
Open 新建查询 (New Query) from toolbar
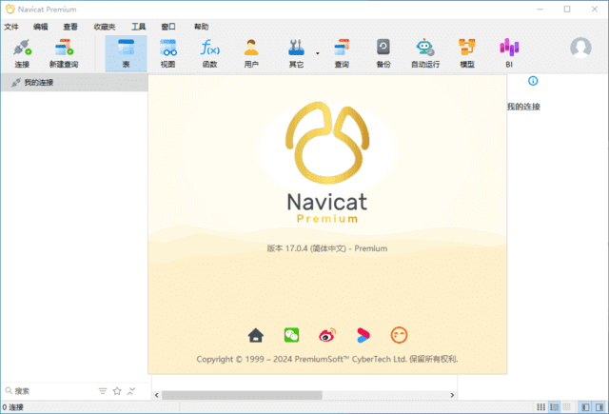pyautogui.click(x=64, y=52)
